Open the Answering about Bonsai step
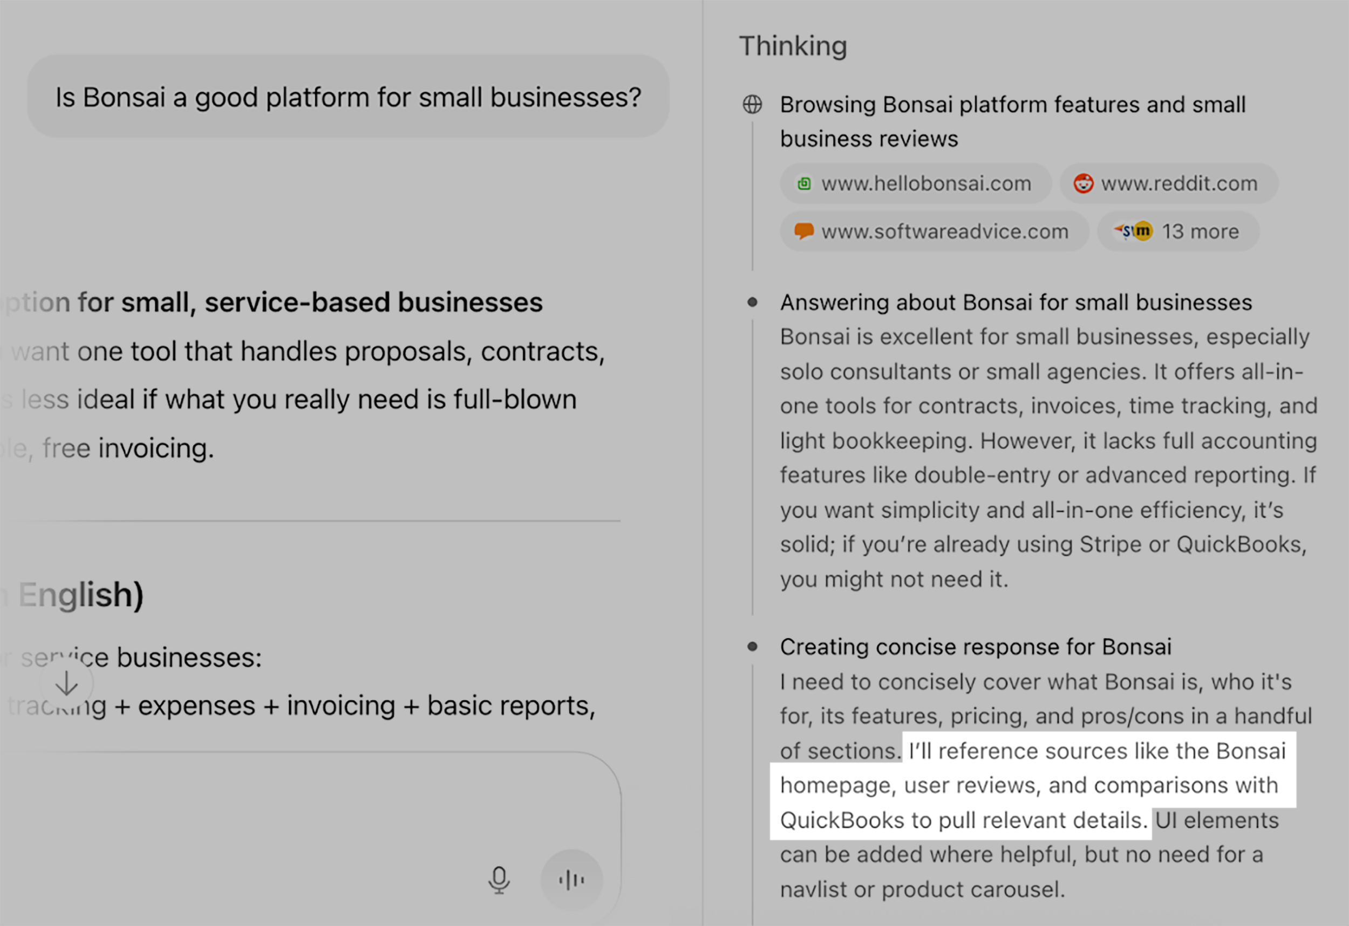 click(x=1015, y=301)
